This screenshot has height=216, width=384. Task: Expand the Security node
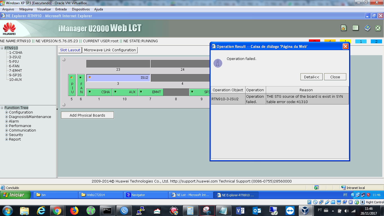tap(6, 135)
